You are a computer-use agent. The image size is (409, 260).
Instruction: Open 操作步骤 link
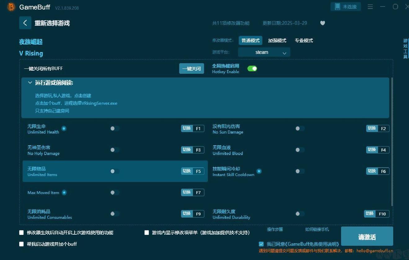coord(275,229)
